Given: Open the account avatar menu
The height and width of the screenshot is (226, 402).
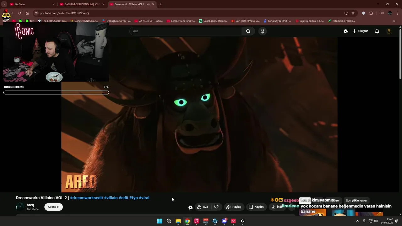Looking at the screenshot, I should (x=389, y=31).
